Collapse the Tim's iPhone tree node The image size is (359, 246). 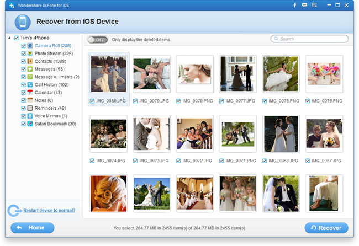pyautogui.click(x=9, y=38)
